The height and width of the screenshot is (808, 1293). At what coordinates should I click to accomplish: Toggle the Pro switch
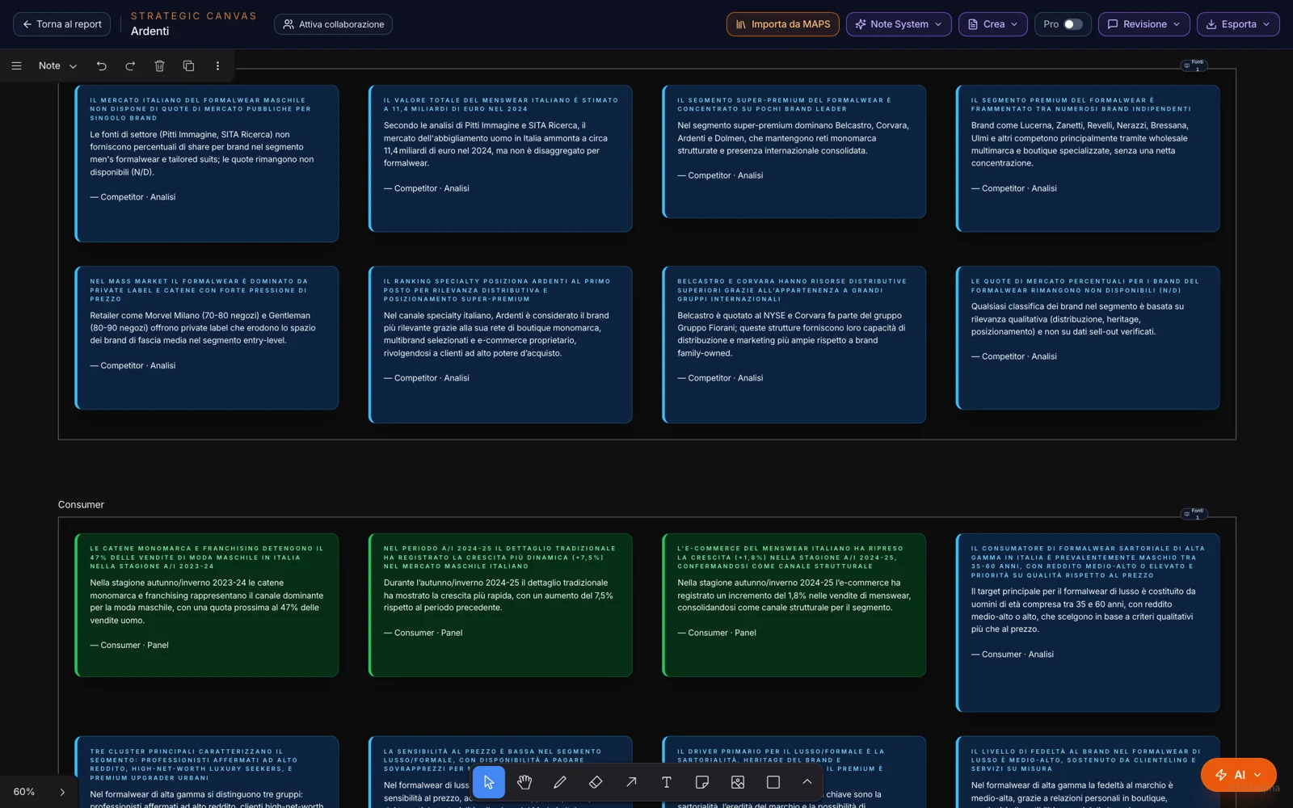click(x=1072, y=24)
